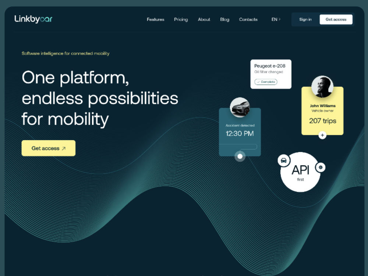Click the Software intelligence for connected mobility tagline
Screen dimensions: 368x276
point(66,53)
